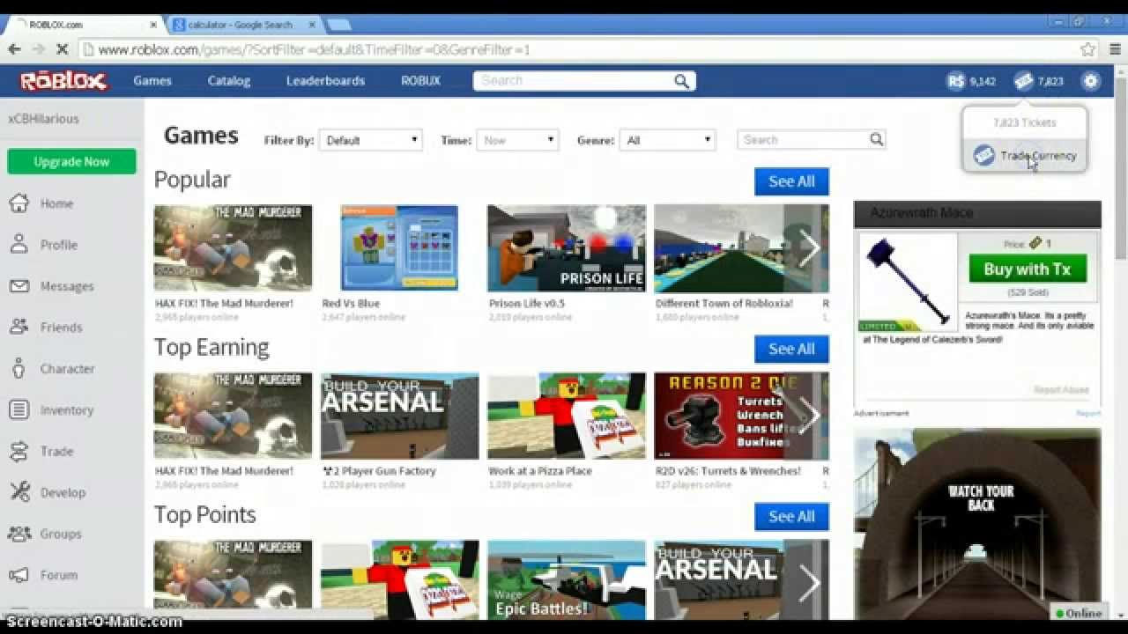Open the Catalog menu in header
1128x634 pixels.
229,81
